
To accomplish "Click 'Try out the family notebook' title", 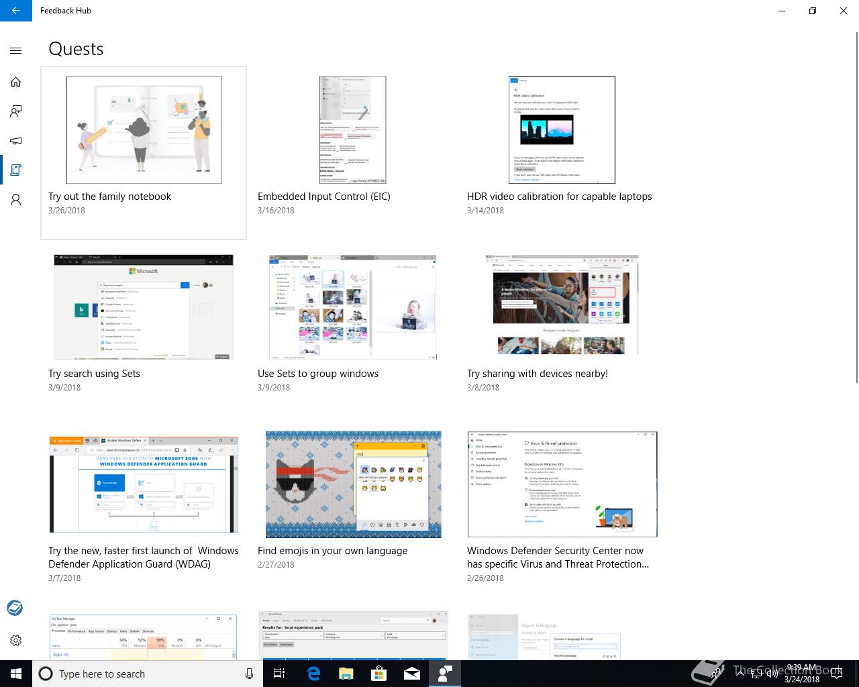I will [109, 197].
